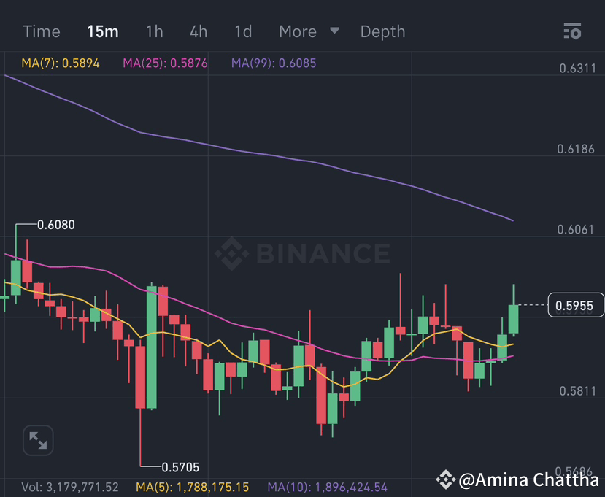Viewport: 605px width, 497px height.
Task: Click the Binance diamond watermark logo
Action: 232,255
